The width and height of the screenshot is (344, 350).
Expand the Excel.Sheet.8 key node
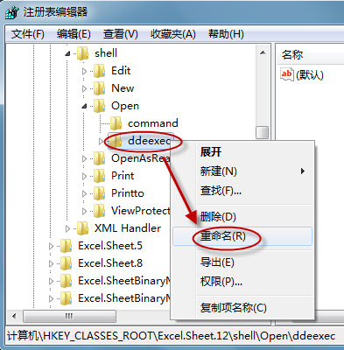(51, 264)
